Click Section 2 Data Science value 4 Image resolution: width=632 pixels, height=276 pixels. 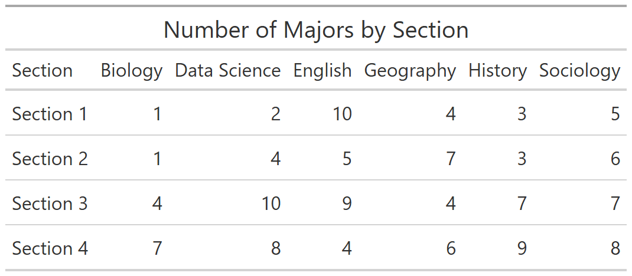(x=275, y=159)
